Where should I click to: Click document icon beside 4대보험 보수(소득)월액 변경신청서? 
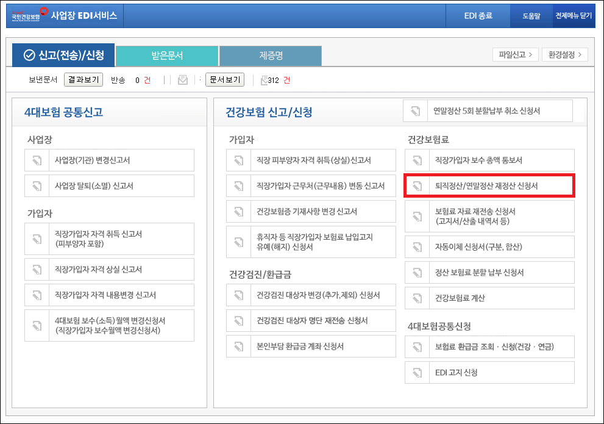point(37,326)
